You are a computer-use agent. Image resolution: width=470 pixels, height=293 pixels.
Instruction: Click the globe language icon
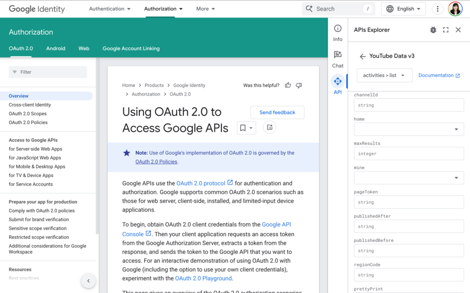point(390,9)
